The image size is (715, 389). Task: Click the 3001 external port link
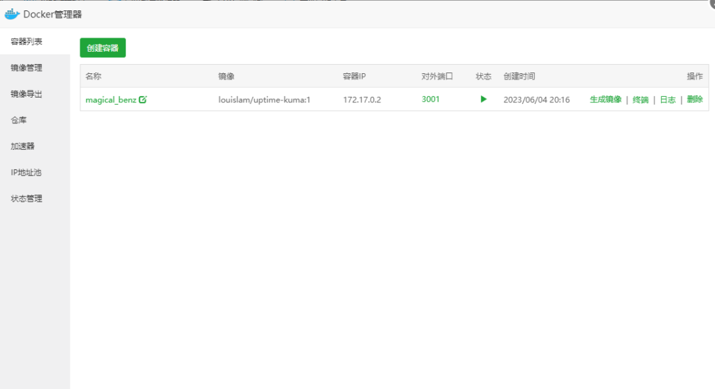pos(431,99)
